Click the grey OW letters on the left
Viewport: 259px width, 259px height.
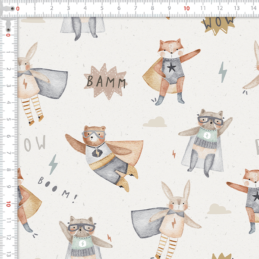click(35, 144)
